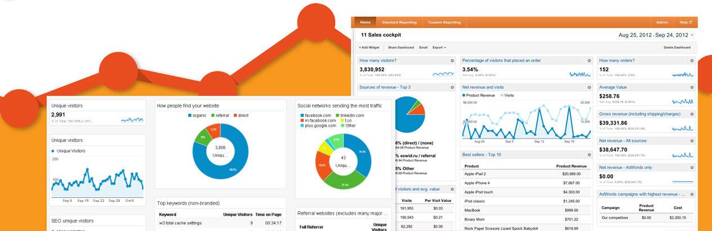The width and height of the screenshot is (712, 231).
Task: Open the Export dropdown menu
Action: [x=439, y=48]
